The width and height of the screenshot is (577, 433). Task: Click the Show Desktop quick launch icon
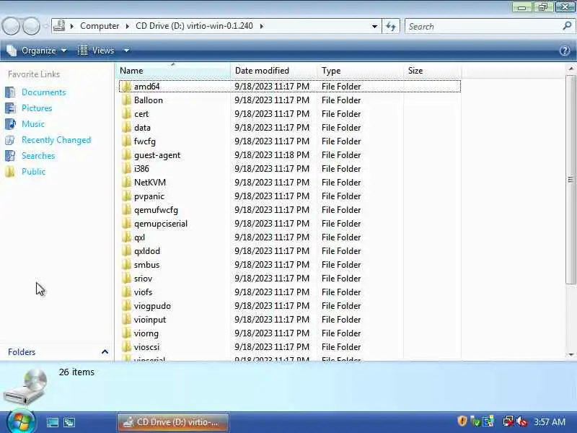53,422
